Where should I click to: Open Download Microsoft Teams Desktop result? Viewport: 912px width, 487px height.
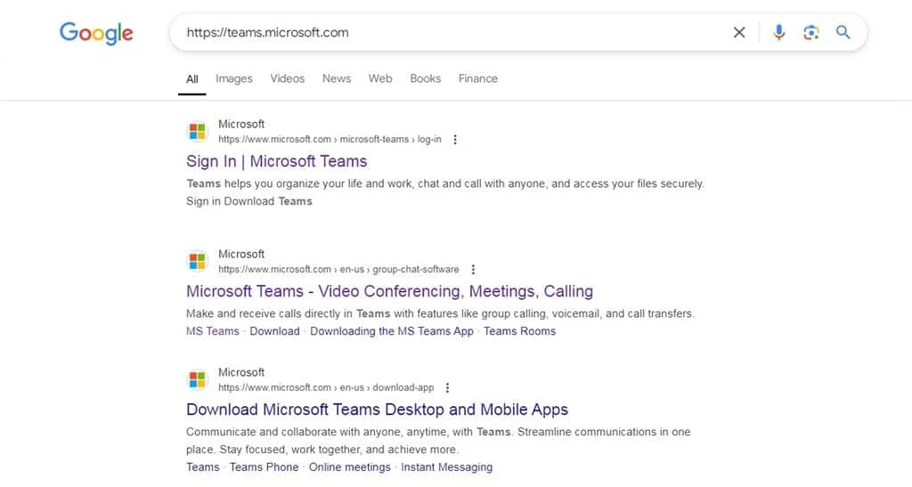point(377,410)
